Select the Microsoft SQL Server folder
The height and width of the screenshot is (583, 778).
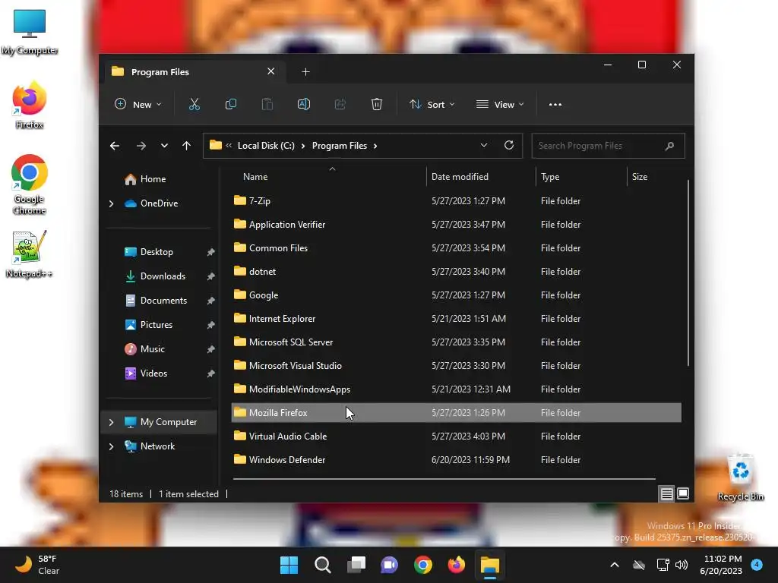tap(456, 342)
